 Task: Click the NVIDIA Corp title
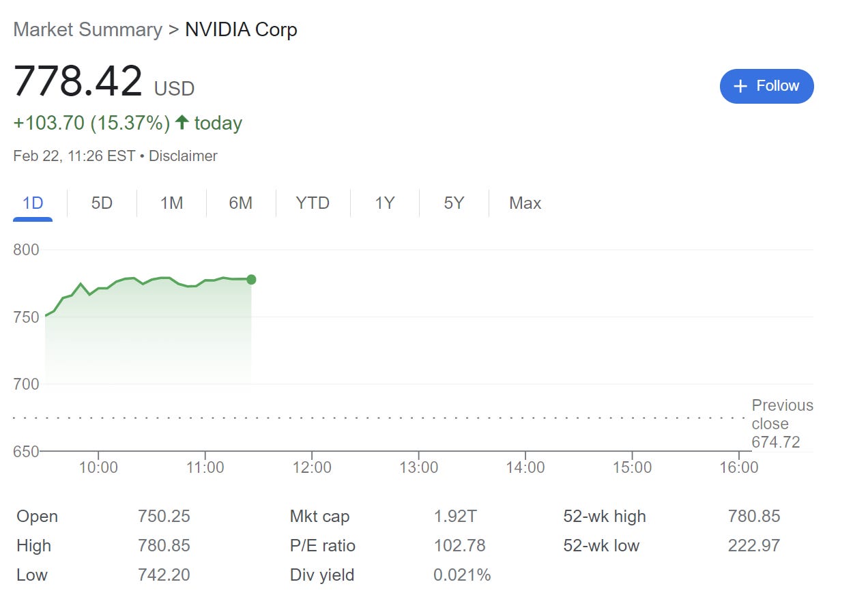241,30
